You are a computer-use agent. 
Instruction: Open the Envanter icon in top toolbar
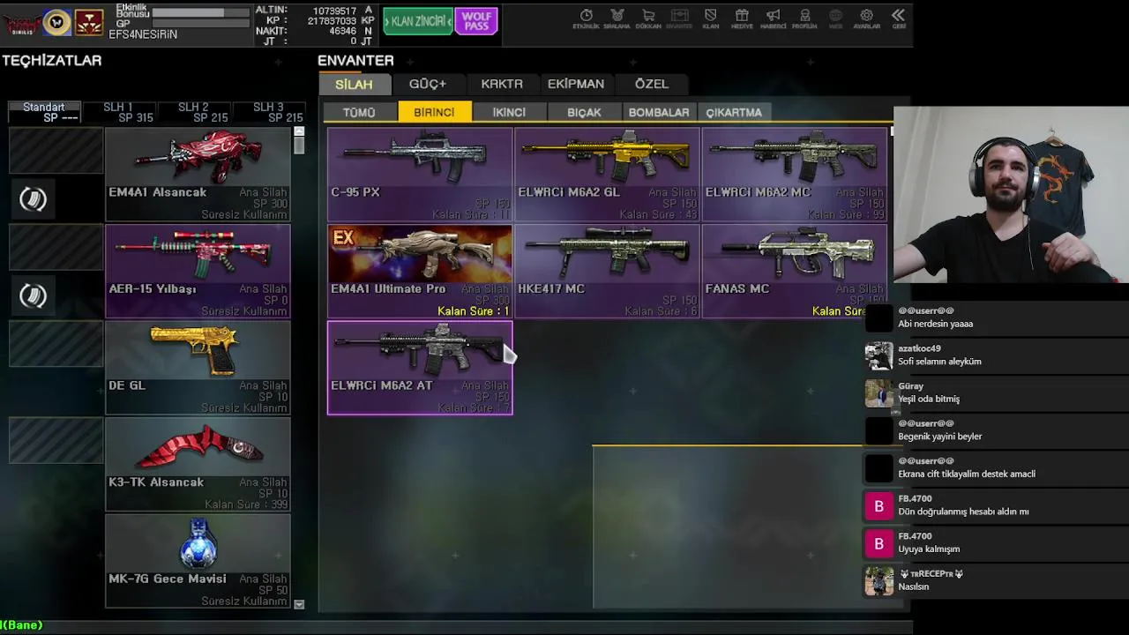tap(679, 18)
